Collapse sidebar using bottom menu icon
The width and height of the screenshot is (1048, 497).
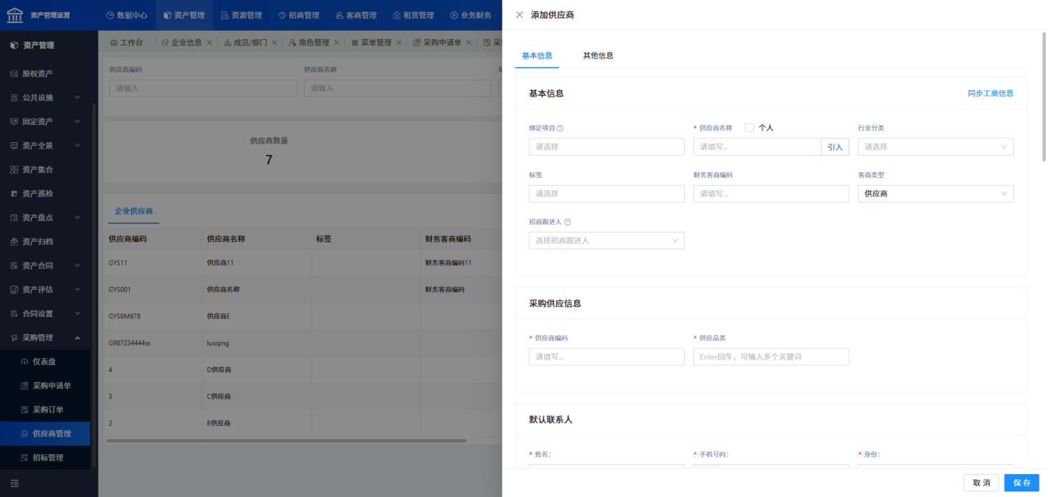point(15,483)
